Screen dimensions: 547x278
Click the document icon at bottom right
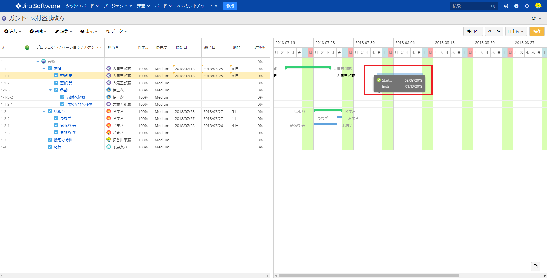(536, 266)
